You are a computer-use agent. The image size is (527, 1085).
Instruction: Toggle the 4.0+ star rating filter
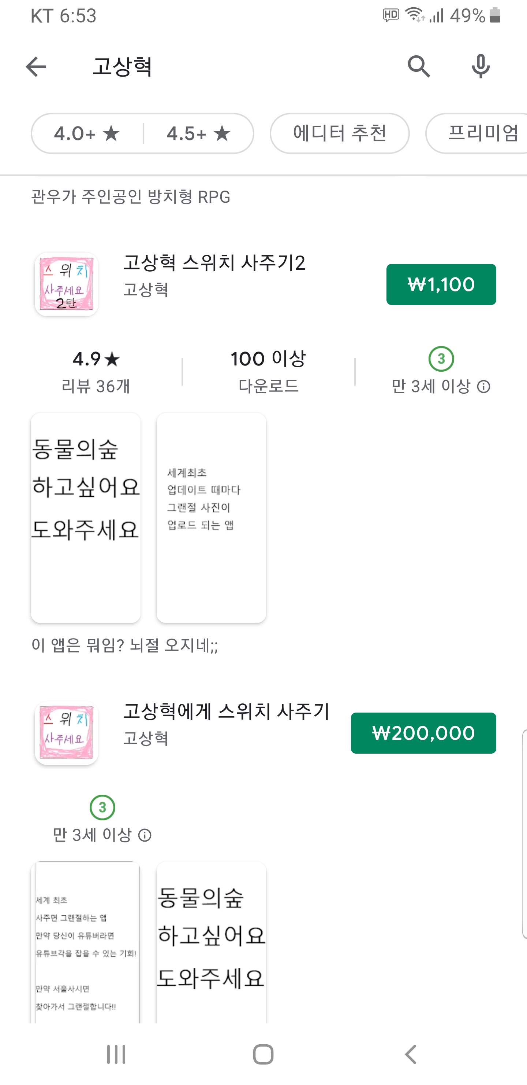click(x=87, y=133)
